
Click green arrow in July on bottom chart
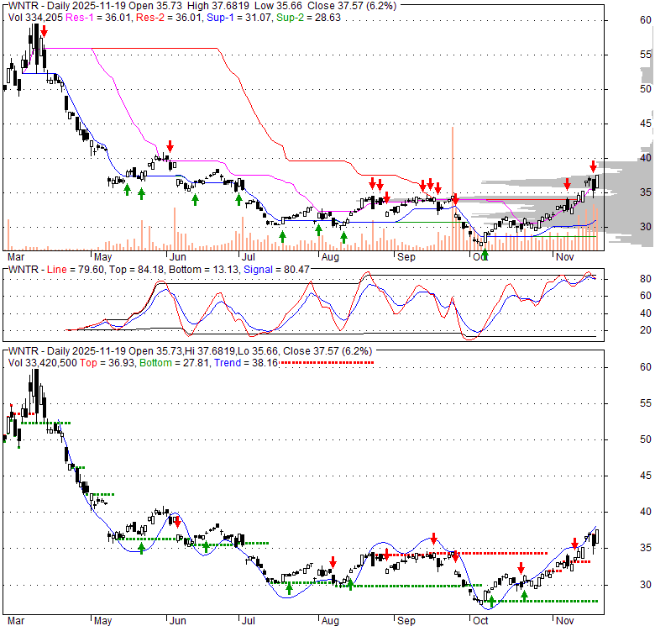tap(289, 589)
